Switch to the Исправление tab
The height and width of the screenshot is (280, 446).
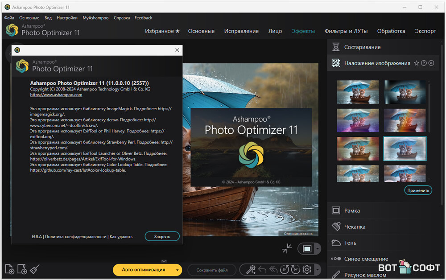coord(241,31)
